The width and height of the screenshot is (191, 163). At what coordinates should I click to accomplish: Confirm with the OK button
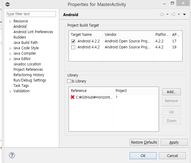[x=143, y=156]
